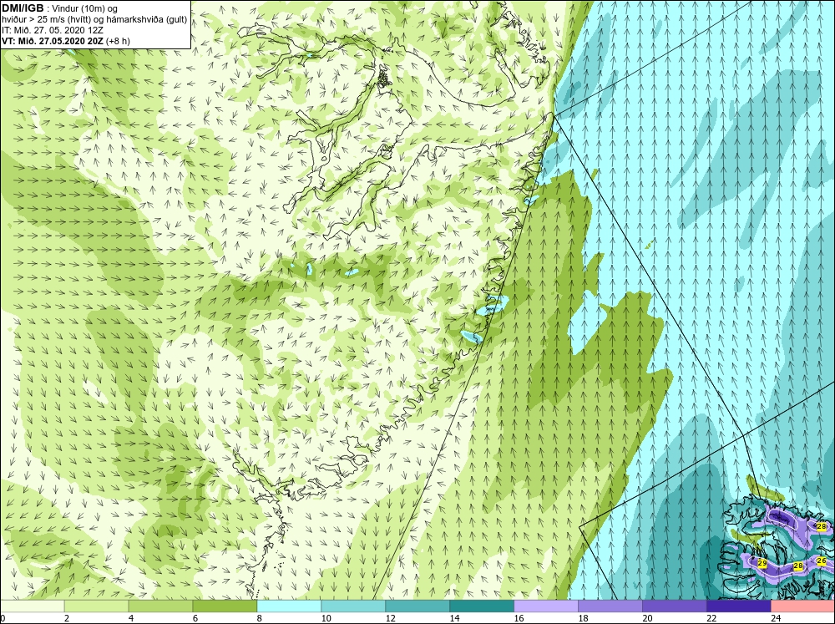This screenshot has height=624, width=835.
Task: Click the legend number 14
Action: pos(455,618)
